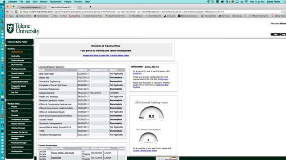Open the Window menu
The height and width of the screenshot is (160, 286).
(78, 2)
